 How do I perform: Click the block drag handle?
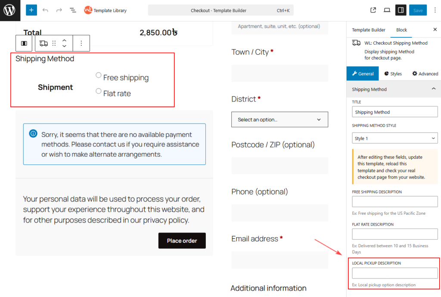pos(54,43)
